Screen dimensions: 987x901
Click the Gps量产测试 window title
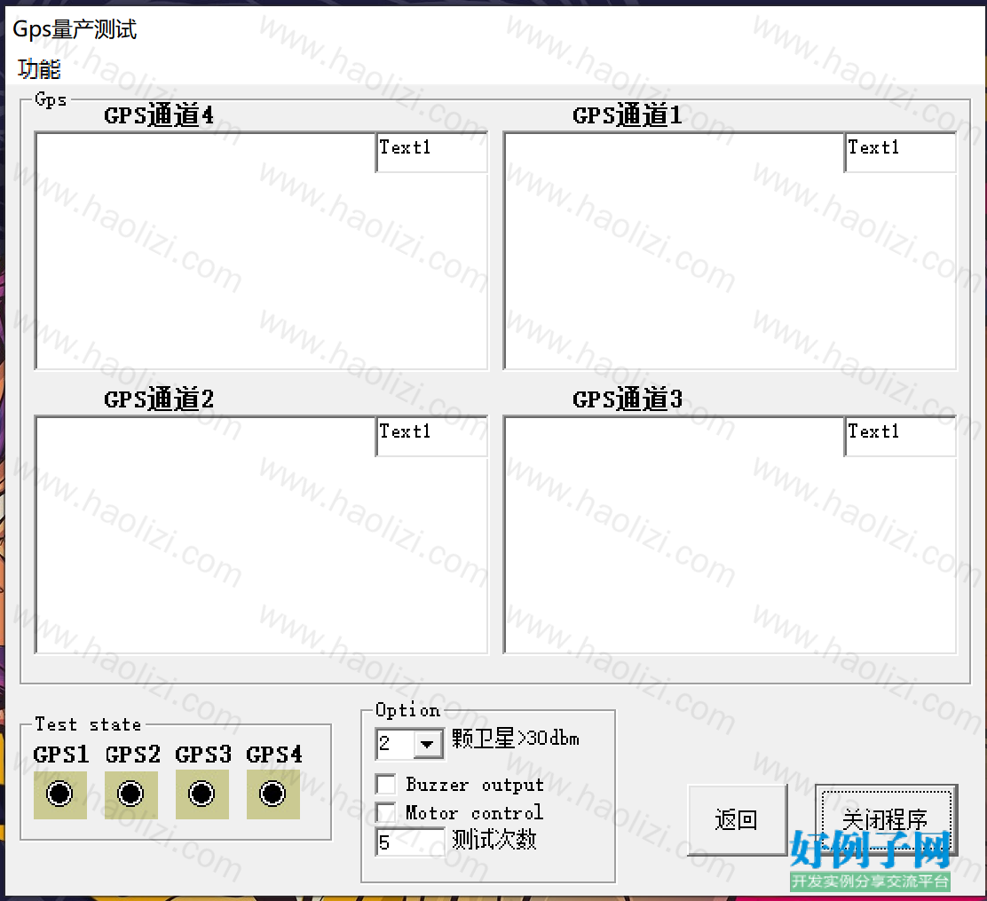pyautogui.click(x=75, y=29)
